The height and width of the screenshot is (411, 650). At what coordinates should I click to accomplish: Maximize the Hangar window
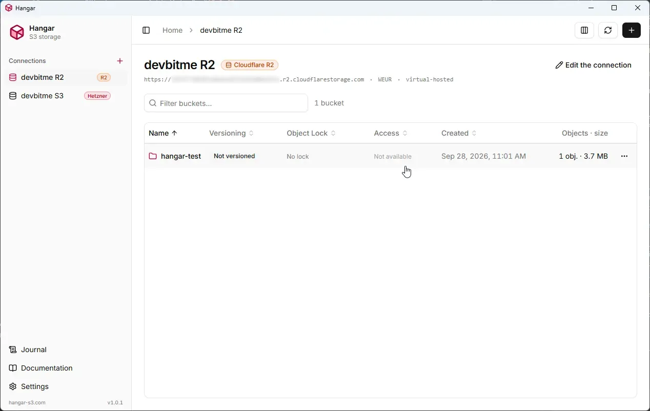pyautogui.click(x=614, y=8)
